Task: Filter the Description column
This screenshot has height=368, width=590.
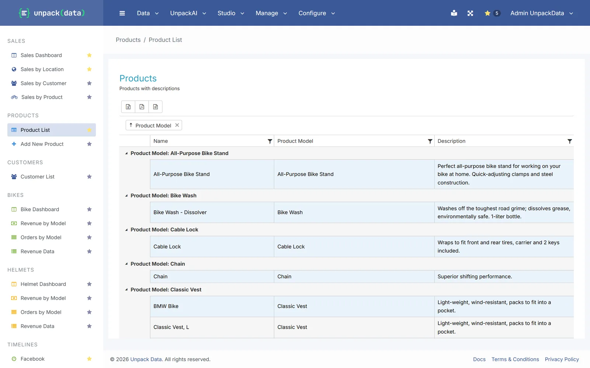Action: [570, 141]
